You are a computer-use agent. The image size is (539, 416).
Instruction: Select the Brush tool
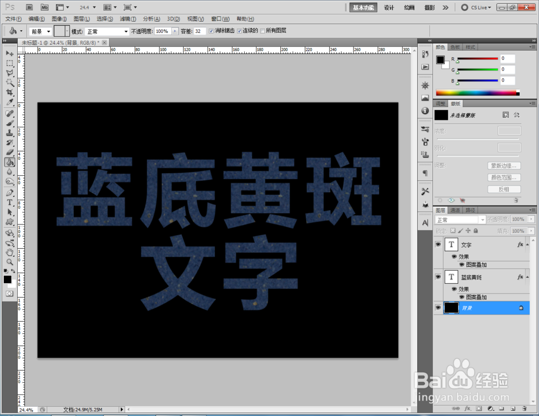10,123
